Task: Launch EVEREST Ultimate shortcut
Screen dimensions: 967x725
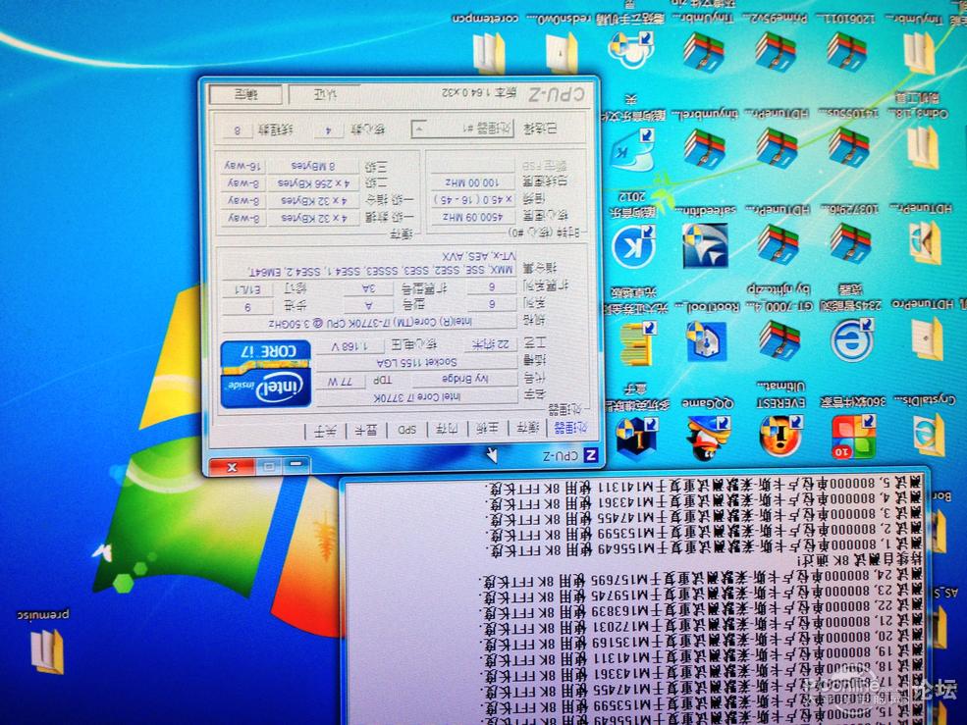Action: [779, 436]
